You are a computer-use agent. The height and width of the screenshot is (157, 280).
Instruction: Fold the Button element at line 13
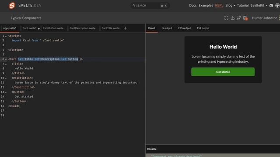(x=6, y=92)
